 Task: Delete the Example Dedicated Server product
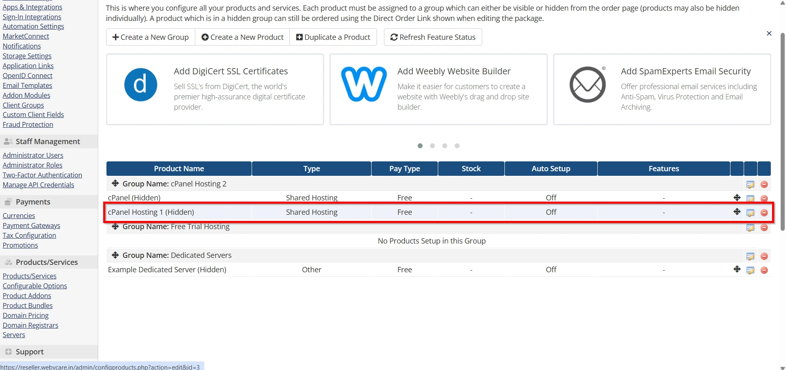pyautogui.click(x=764, y=270)
